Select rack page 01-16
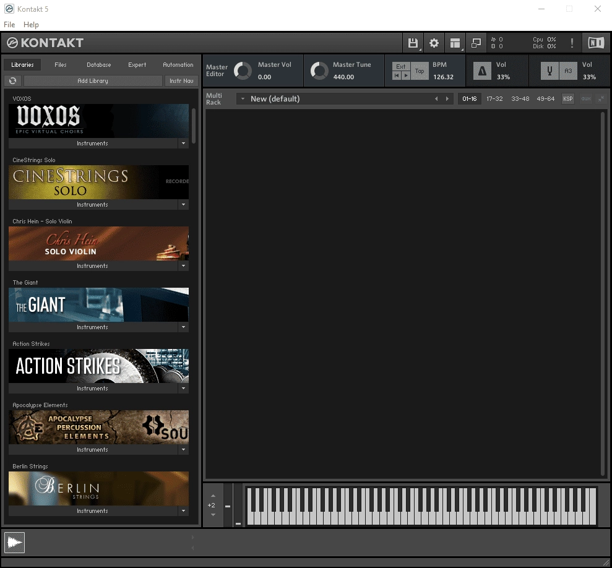This screenshot has height=568, width=612. [x=470, y=99]
